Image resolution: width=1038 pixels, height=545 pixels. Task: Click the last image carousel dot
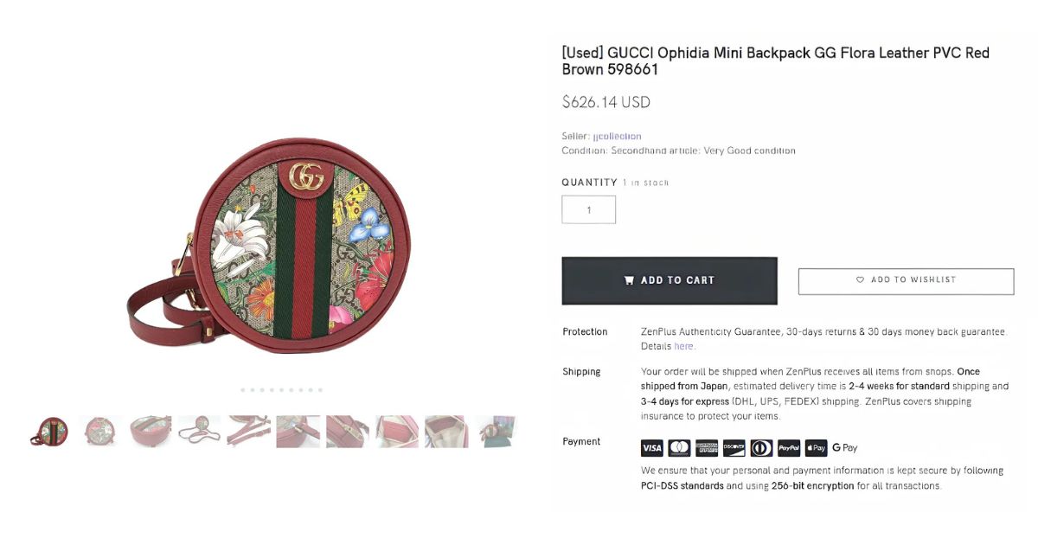click(321, 390)
